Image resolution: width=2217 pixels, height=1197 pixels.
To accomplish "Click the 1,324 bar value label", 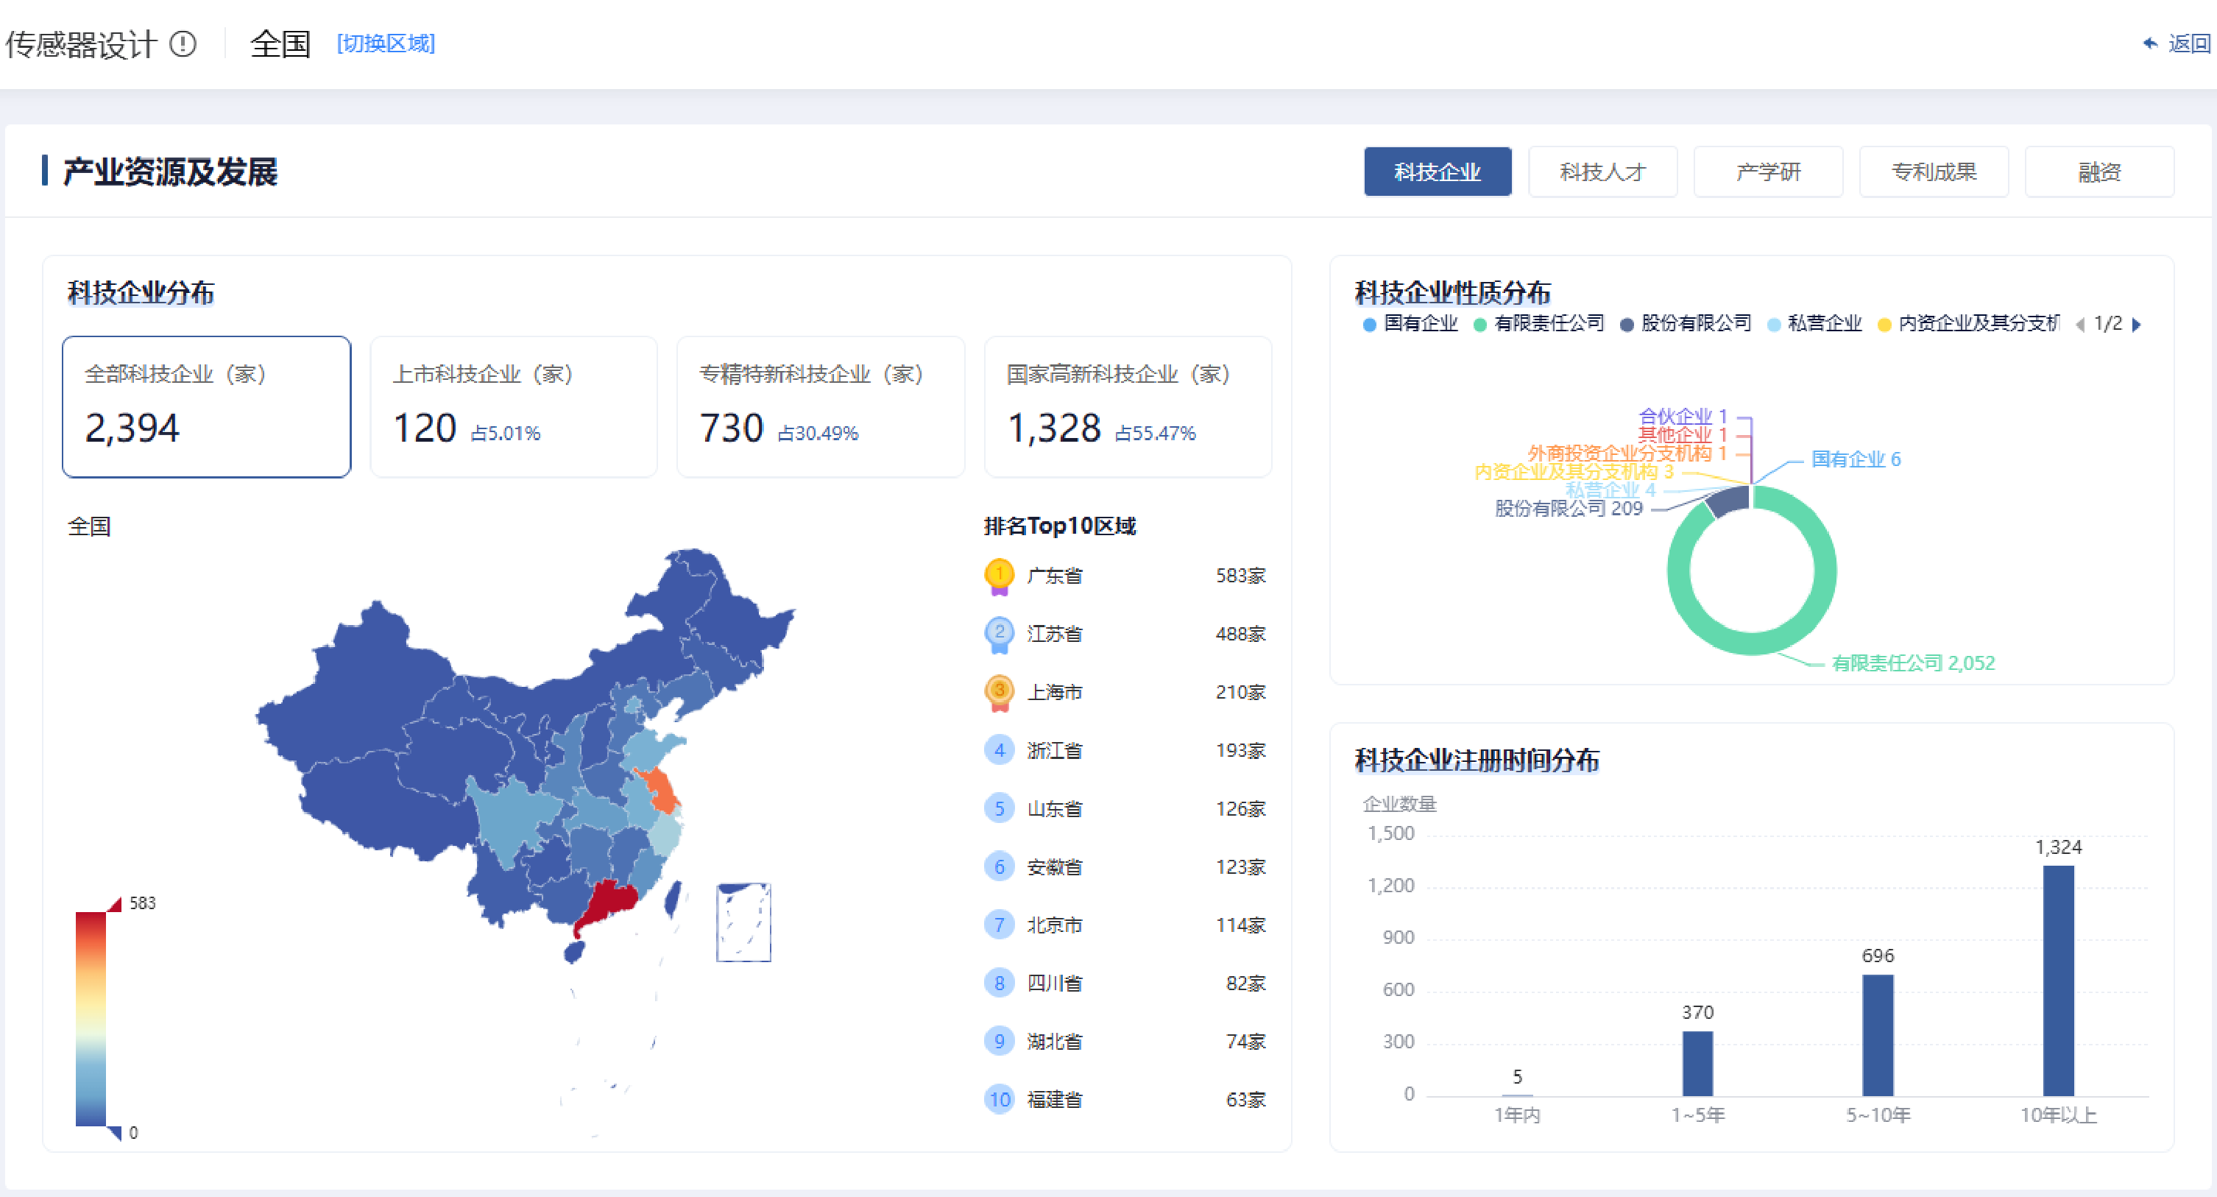I will pyautogui.click(x=2058, y=847).
